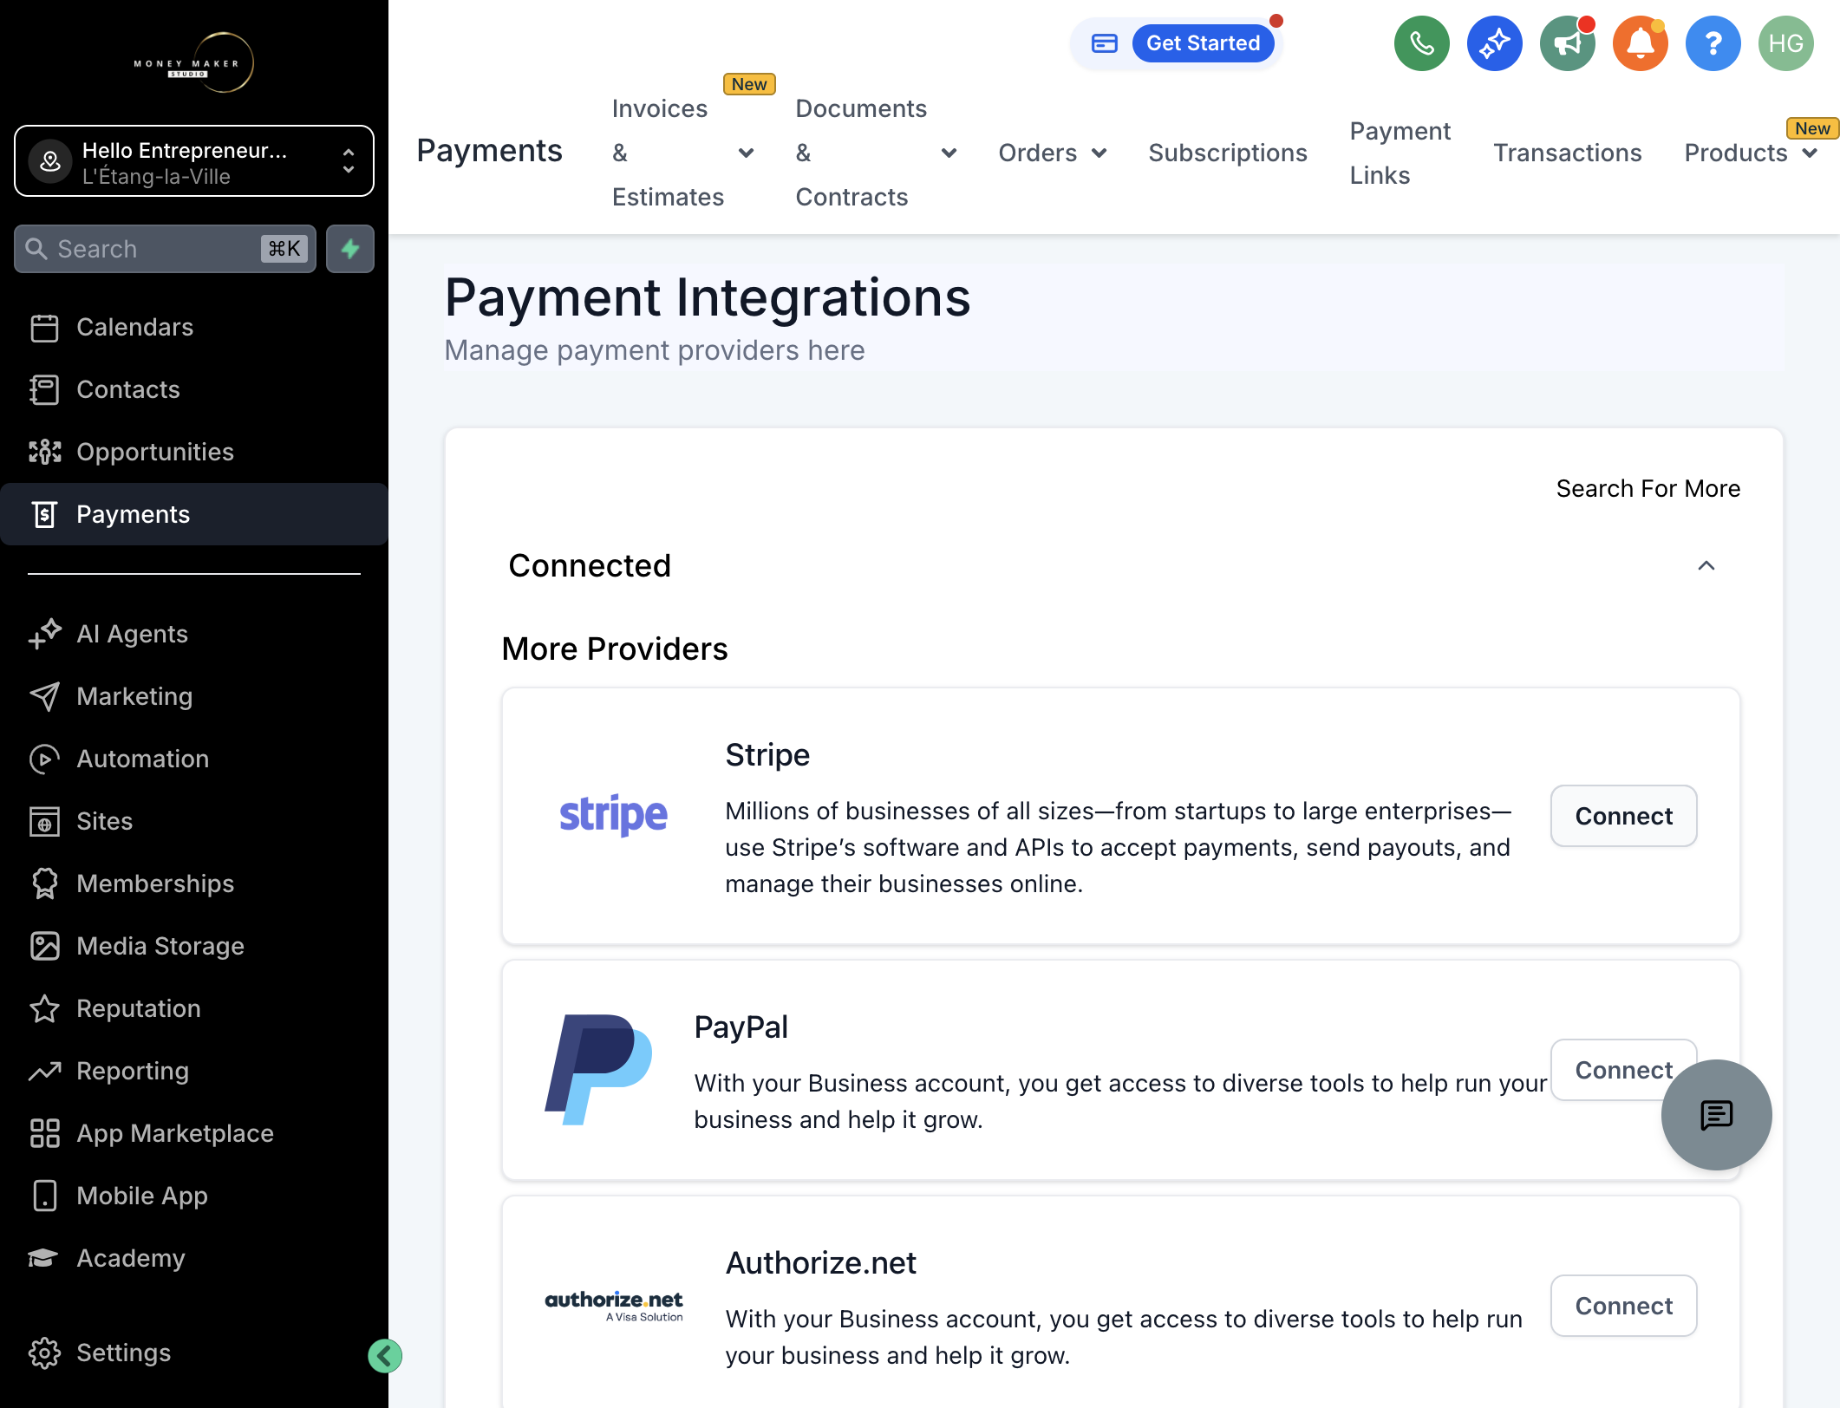Image resolution: width=1840 pixels, height=1408 pixels.
Task: Open the AI sparkle assistant icon
Action: pyautogui.click(x=1494, y=43)
